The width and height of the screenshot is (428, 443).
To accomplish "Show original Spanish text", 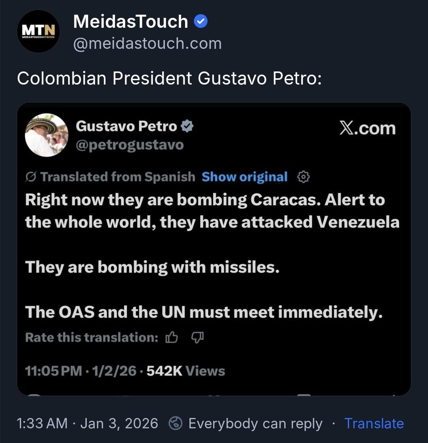I will [245, 177].
